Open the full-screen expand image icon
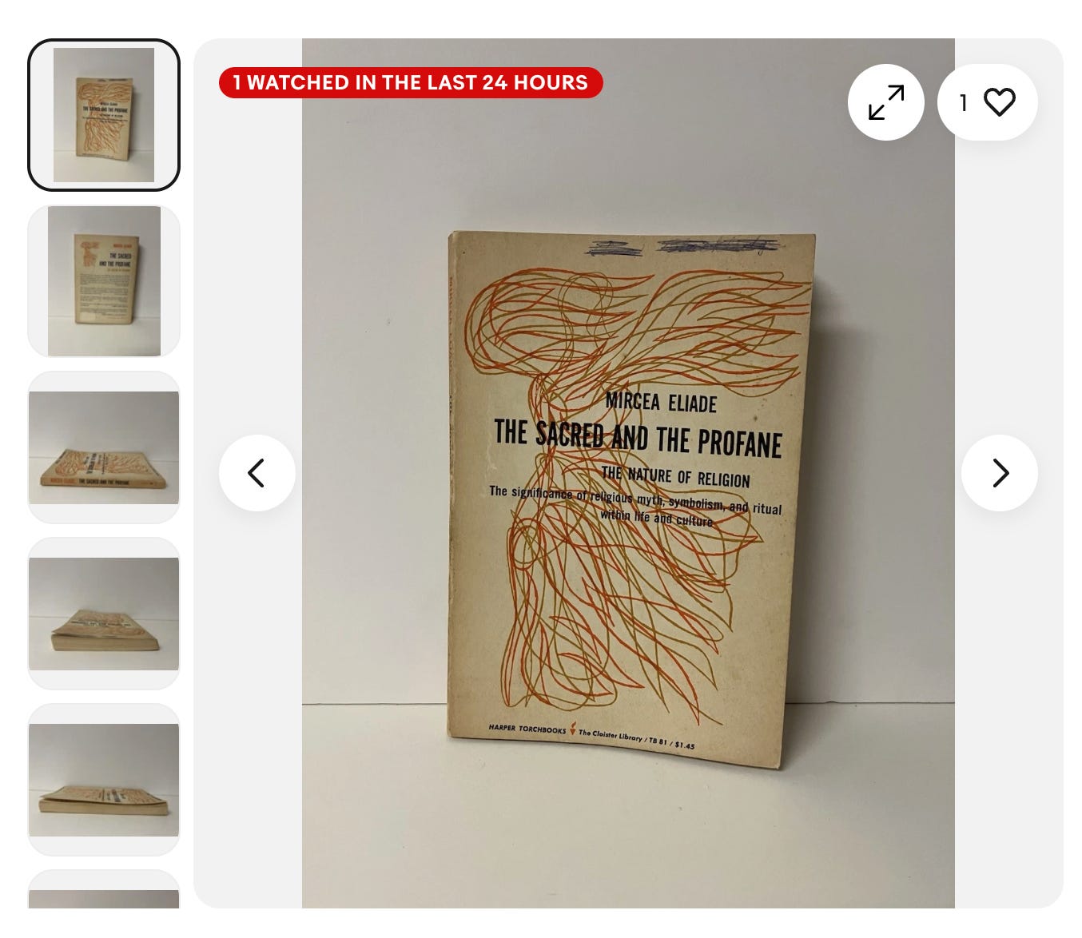The height and width of the screenshot is (938, 1082). tap(885, 102)
